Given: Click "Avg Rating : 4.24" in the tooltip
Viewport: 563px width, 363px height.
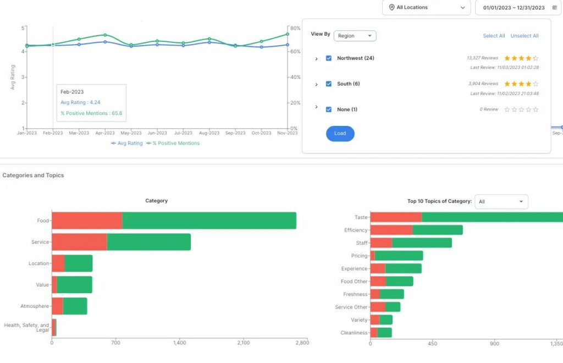Looking at the screenshot, I should point(80,102).
